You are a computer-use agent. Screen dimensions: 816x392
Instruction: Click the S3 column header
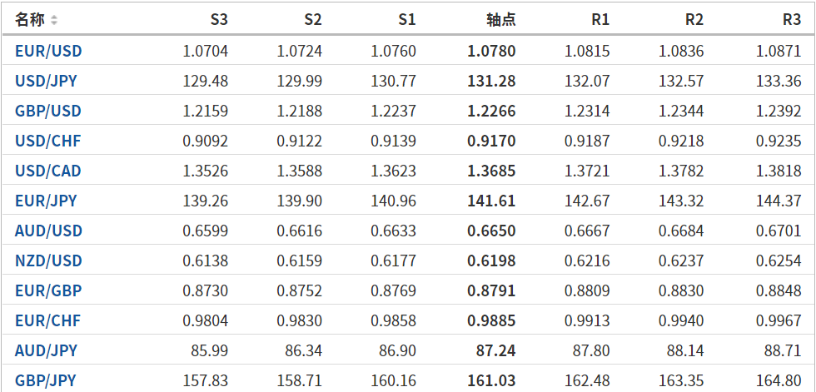[x=218, y=20]
